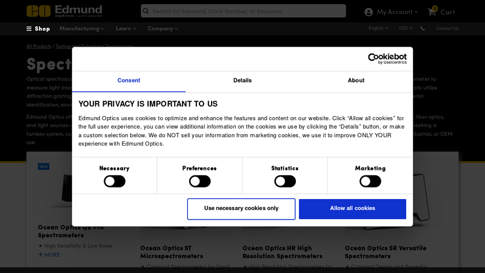Click the Cookiebot by Usercentrics logo
The width and height of the screenshot is (485, 273).
[x=387, y=58]
